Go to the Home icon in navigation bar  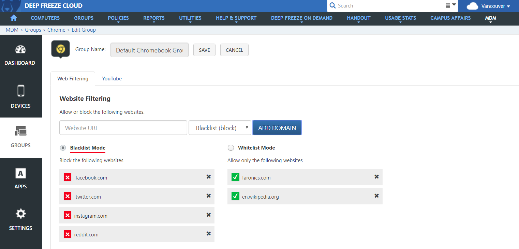tap(14, 18)
